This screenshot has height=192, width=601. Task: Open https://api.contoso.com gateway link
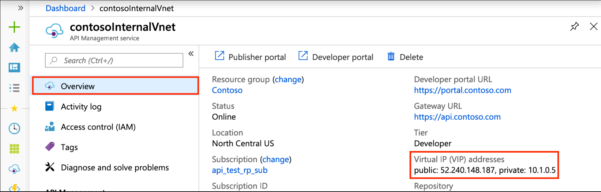pos(457,117)
